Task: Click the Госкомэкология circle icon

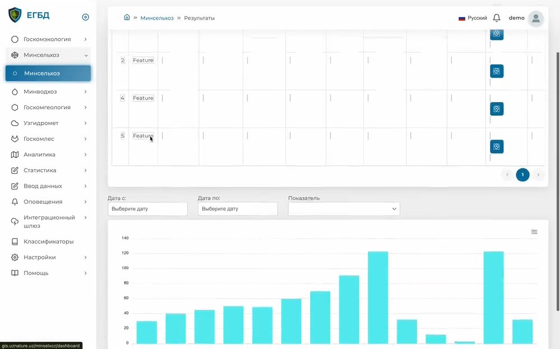Action: (15, 39)
